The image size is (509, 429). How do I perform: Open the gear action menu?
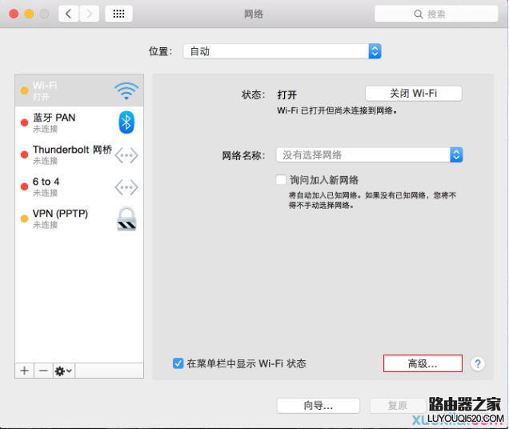(x=64, y=371)
